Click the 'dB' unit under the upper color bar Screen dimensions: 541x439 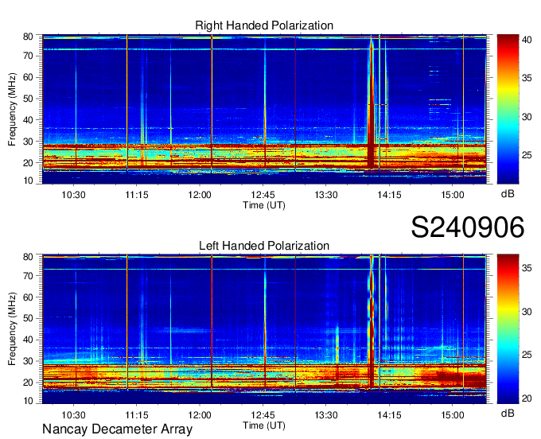pyautogui.click(x=508, y=194)
